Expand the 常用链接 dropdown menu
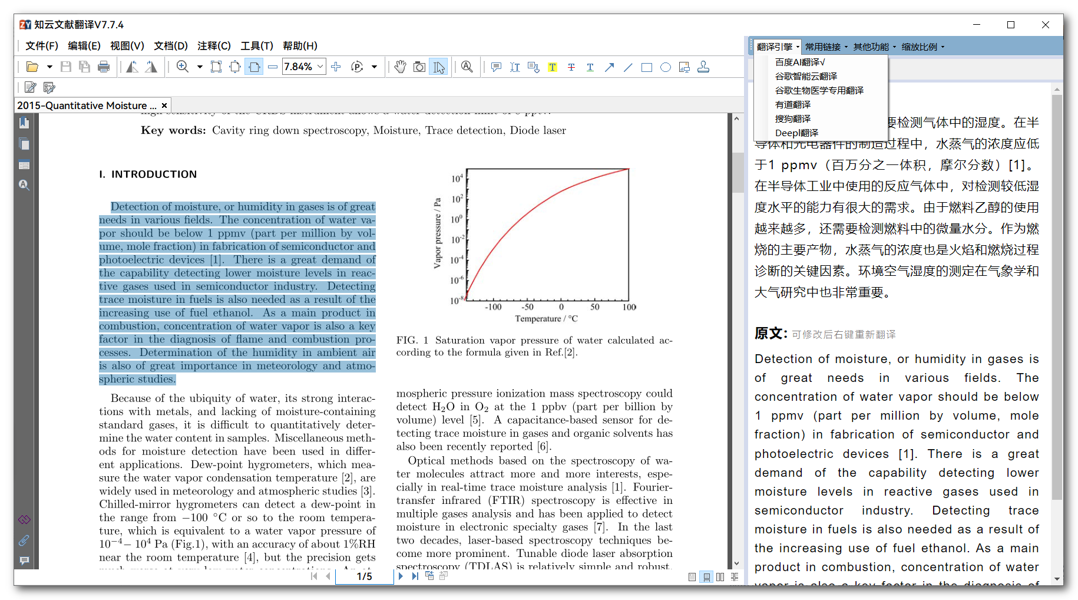This screenshot has width=1078, height=600. pyautogui.click(x=826, y=47)
